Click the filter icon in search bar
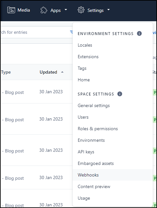157x208 pixels. click(71, 32)
